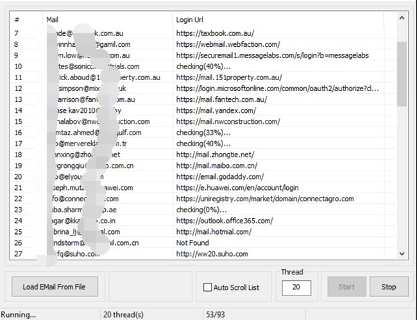Select the mail.151property.com.au URL
Screen dimensions: 417x320
click(229, 78)
